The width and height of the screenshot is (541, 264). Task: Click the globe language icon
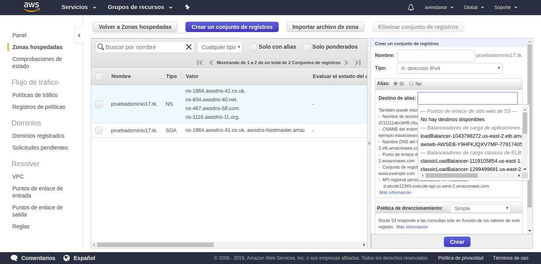click(x=67, y=258)
